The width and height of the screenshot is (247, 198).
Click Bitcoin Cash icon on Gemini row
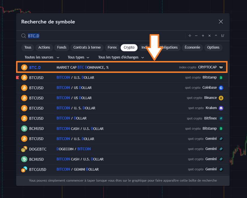(24, 159)
